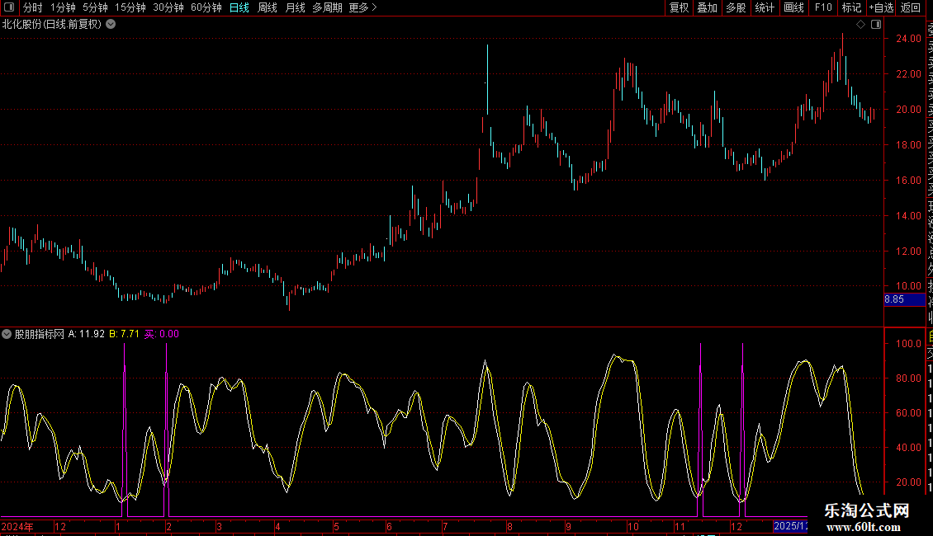The height and width of the screenshot is (536, 933).
Task: Click month 7 on the time axis
Action: click(444, 526)
